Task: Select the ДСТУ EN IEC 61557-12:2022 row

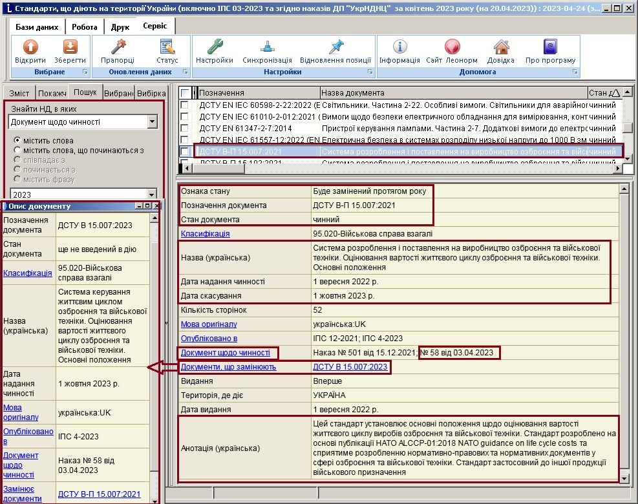Action: click(x=401, y=140)
